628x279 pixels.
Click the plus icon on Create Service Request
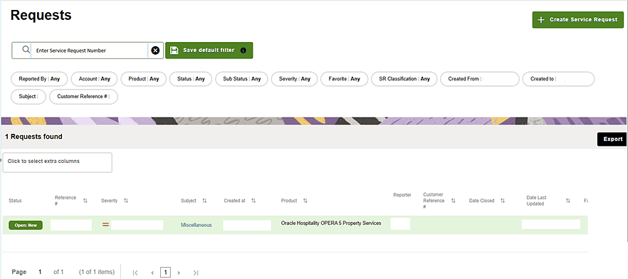pyautogui.click(x=540, y=20)
